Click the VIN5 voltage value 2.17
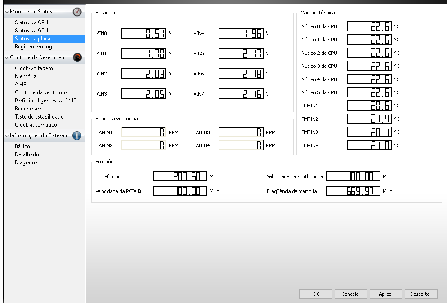The width and height of the screenshot is (447, 303). [x=241, y=53]
